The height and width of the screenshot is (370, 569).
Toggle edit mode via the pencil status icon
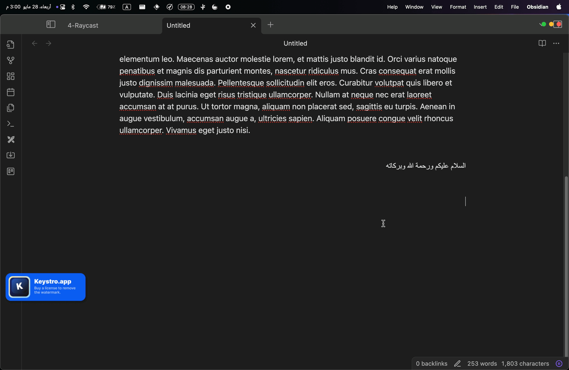pyautogui.click(x=457, y=364)
